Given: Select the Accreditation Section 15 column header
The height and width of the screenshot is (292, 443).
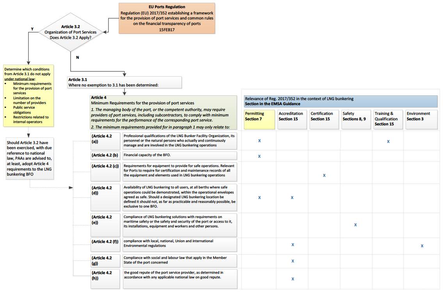Looking at the screenshot, I should tap(292, 119).
